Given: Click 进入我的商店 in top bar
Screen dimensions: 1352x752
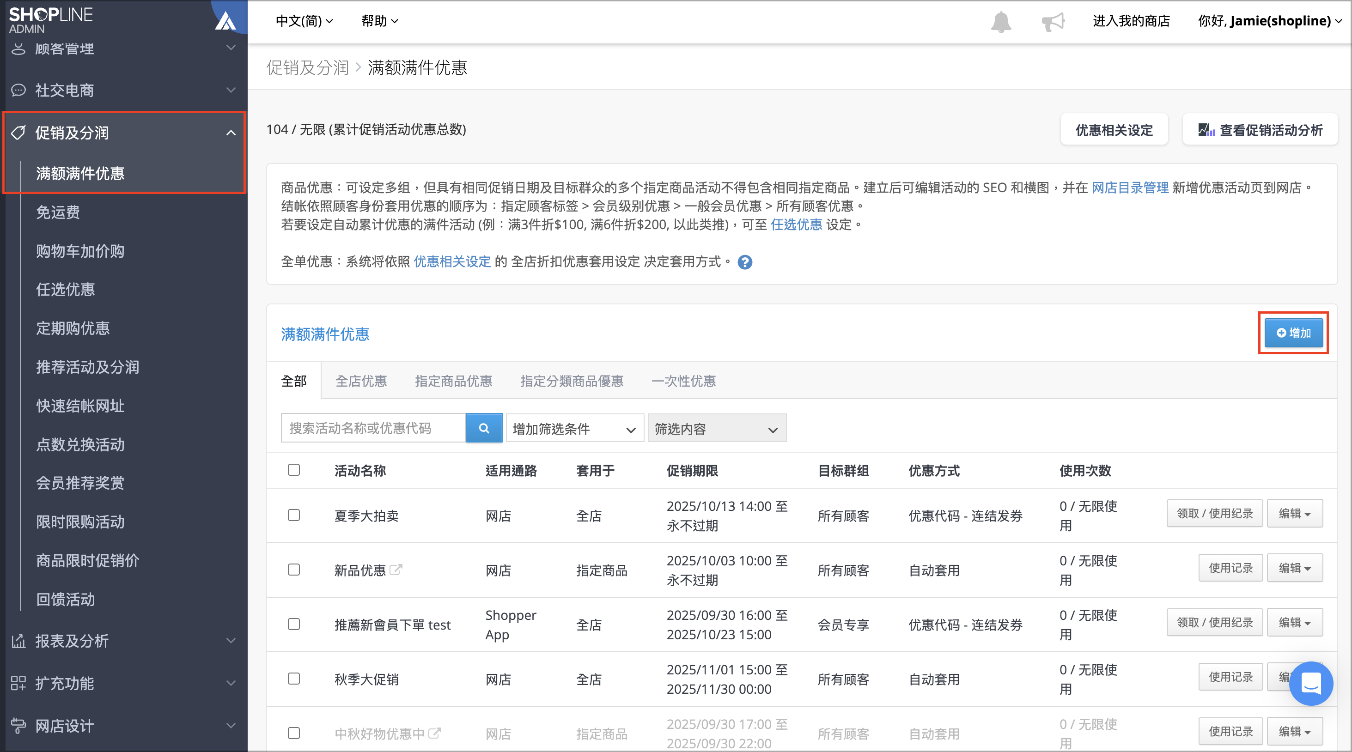Looking at the screenshot, I should 1131,21.
